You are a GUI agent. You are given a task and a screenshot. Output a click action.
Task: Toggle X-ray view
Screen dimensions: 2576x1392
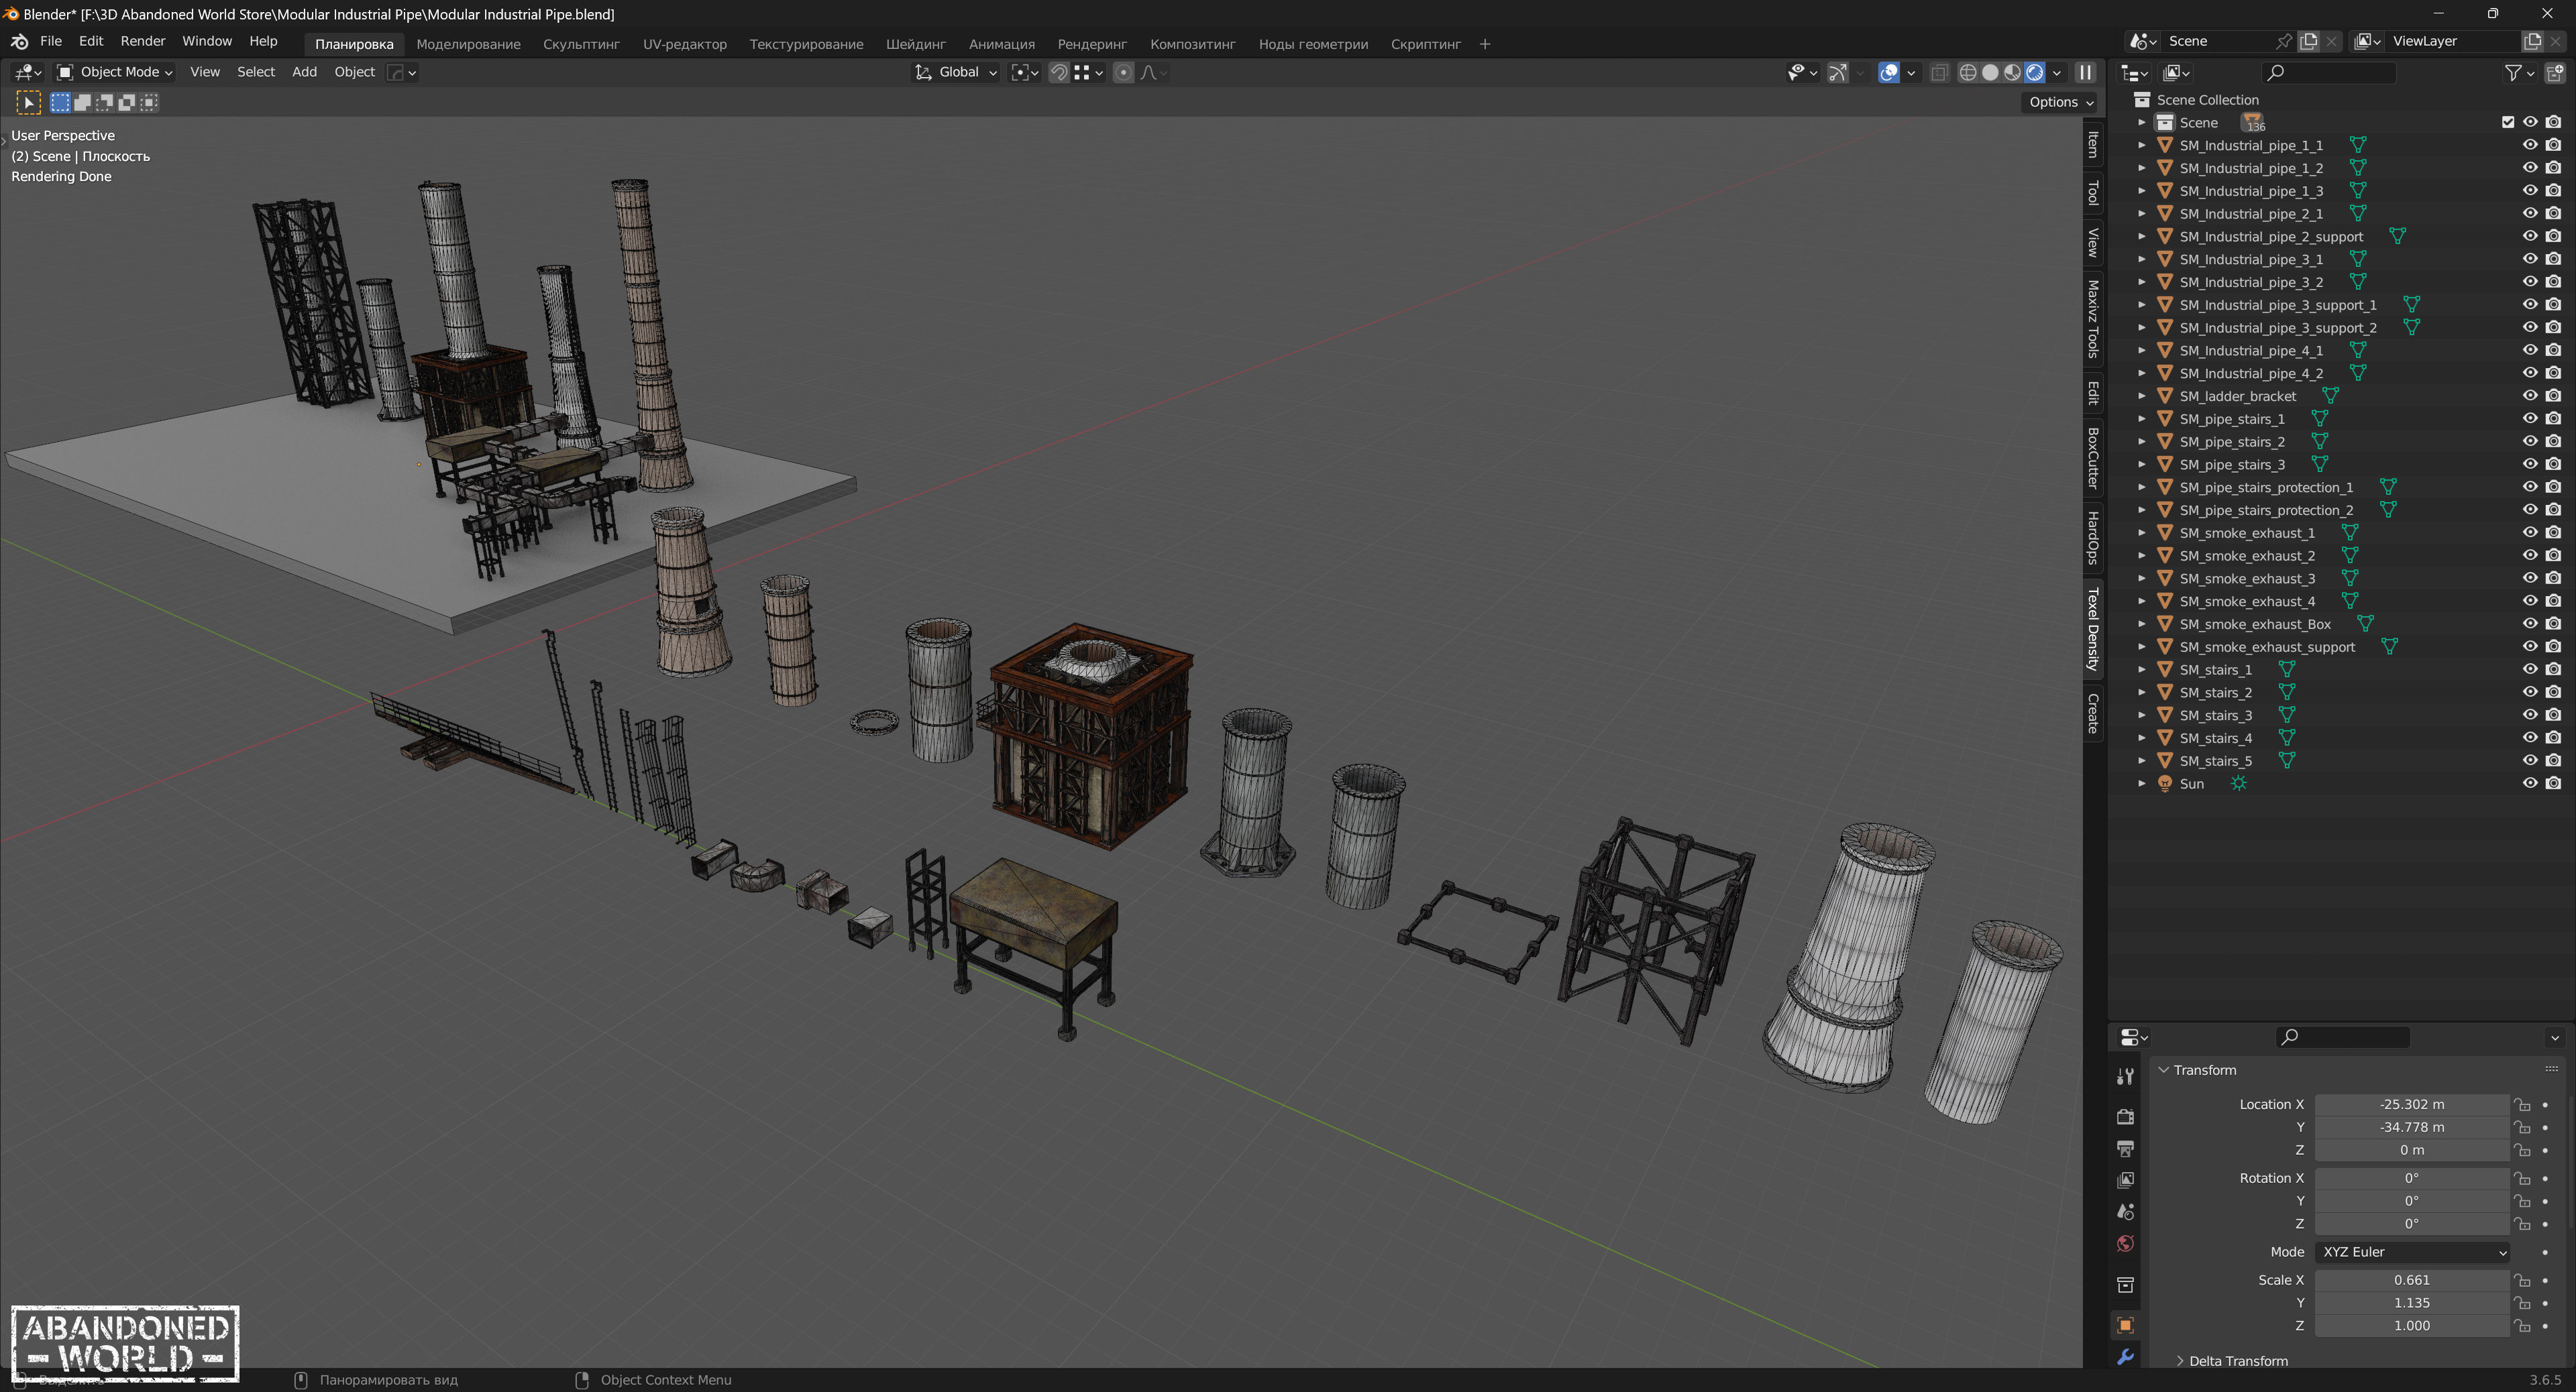1939,72
